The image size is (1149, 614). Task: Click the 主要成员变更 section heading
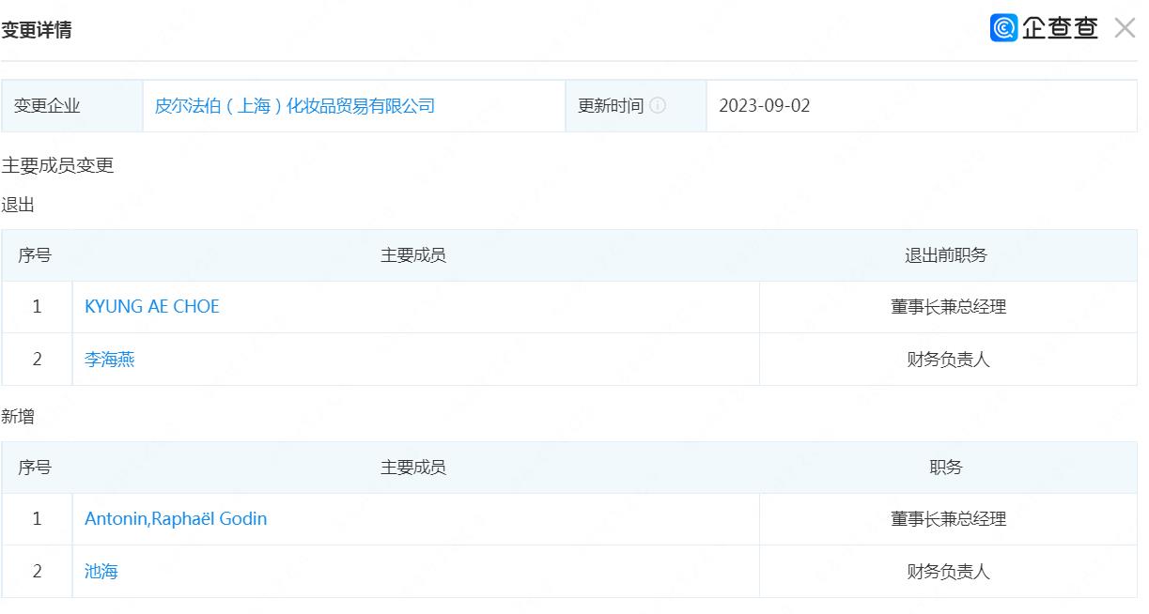pyautogui.click(x=57, y=166)
